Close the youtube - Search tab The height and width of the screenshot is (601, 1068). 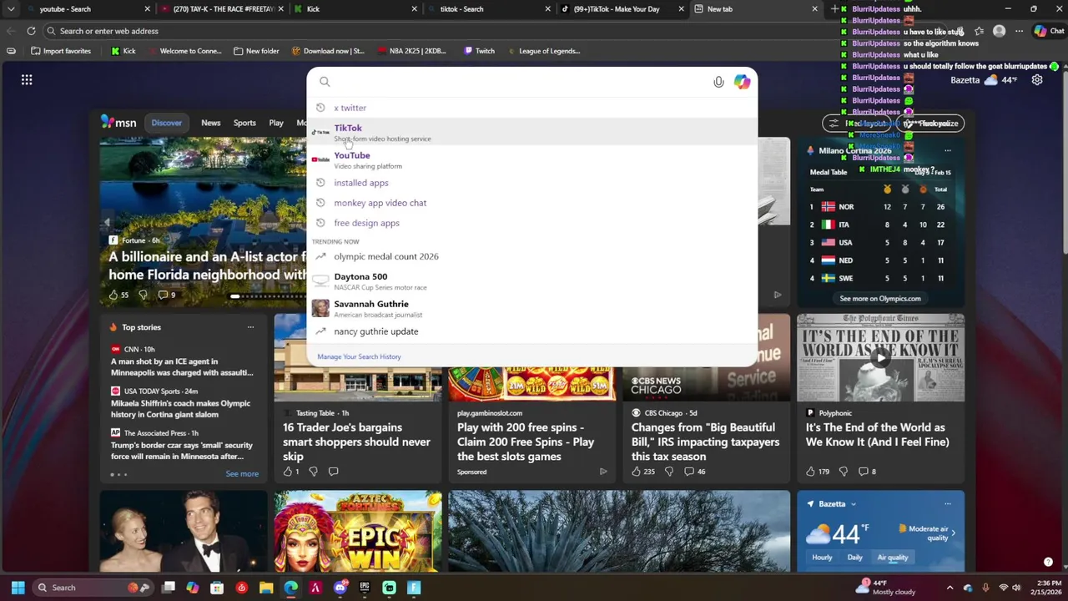click(x=148, y=9)
